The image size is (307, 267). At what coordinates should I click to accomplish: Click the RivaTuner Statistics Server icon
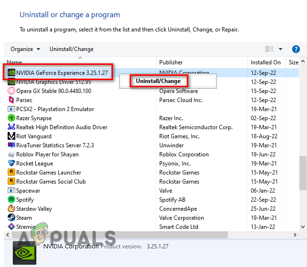tap(11, 145)
